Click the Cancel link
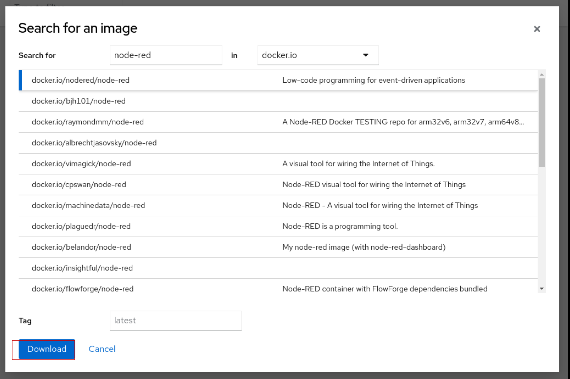The height and width of the screenshot is (379, 570). pyautogui.click(x=102, y=349)
